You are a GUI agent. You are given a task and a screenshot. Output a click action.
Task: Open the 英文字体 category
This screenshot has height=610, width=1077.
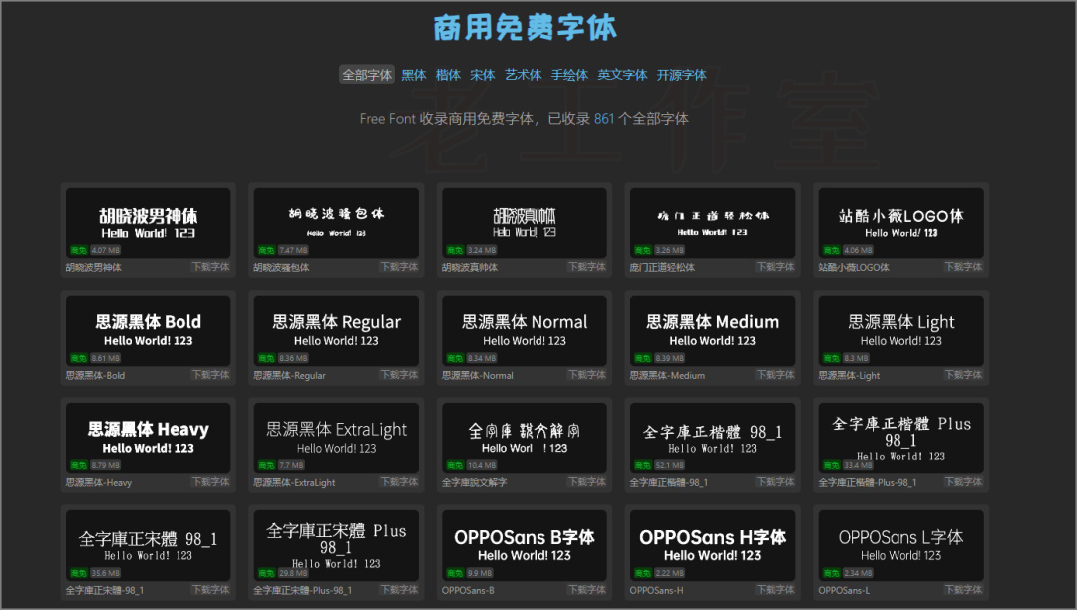point(622,75)
